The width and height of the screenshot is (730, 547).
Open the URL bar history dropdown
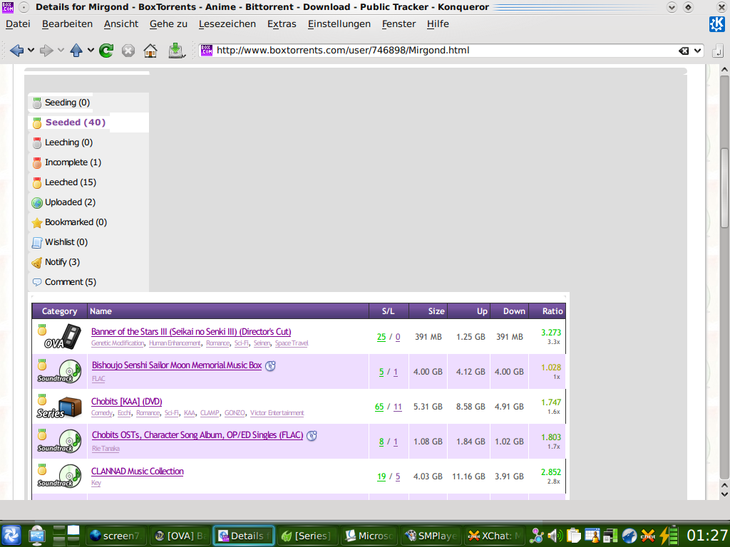(x=697, y=51)
